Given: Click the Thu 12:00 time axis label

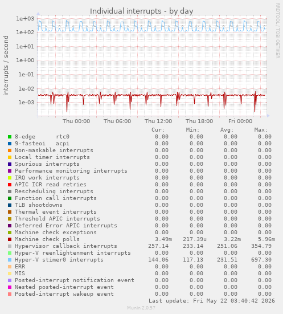Looking at the screenshot, I should tap(158, 121).
